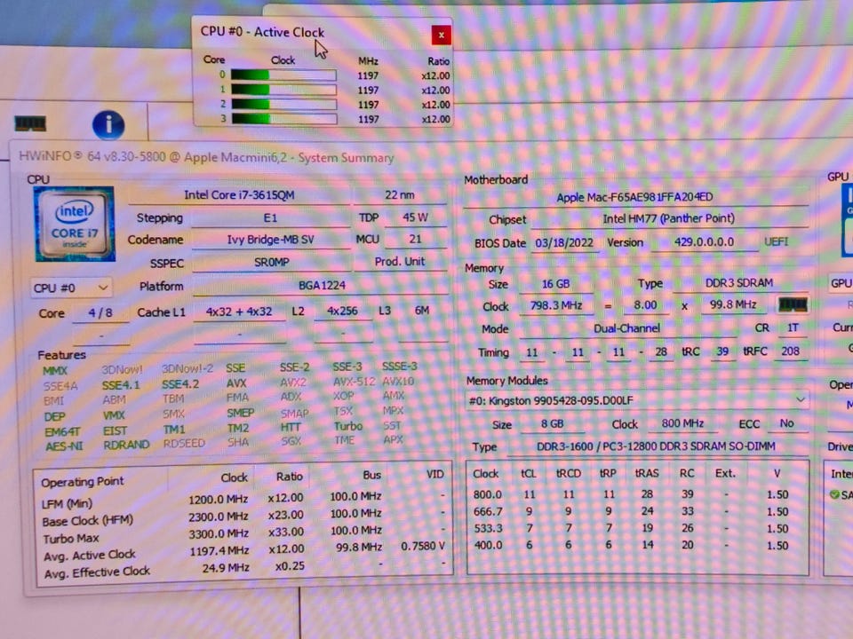The image size is (853, 639).
Task: Click the L2 4x256 value
Action: [x=343, y=312]
